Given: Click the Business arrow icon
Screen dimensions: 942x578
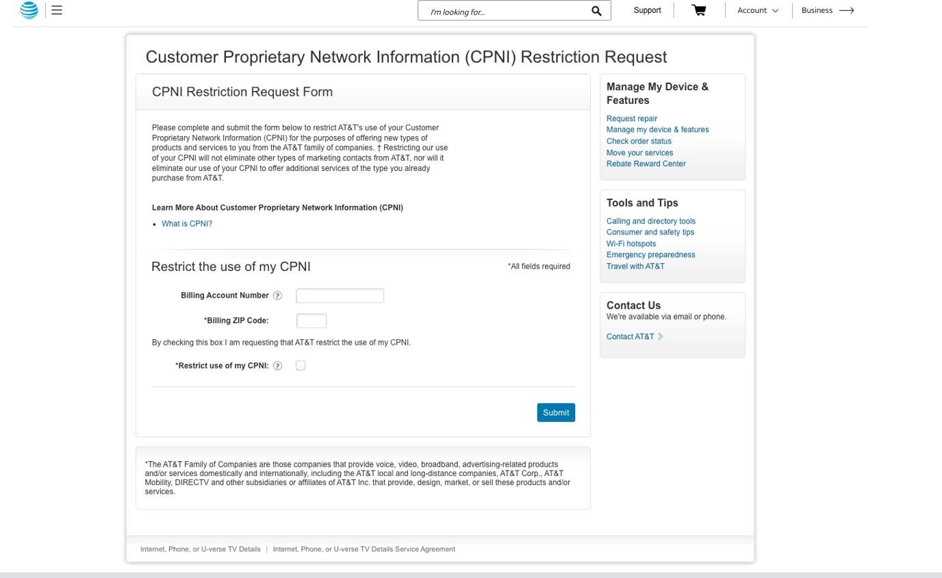Looking at the screenshot, I should (847, 10).
